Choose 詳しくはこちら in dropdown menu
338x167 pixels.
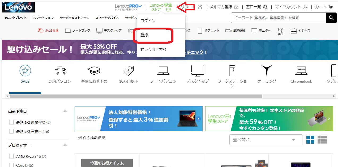(161, 49)
